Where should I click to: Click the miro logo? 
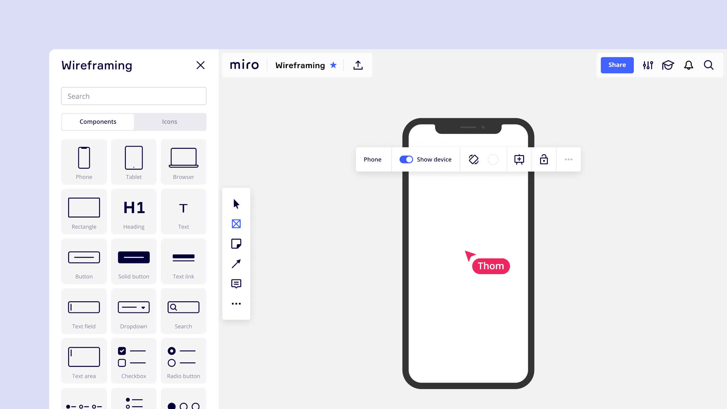pos(244,65)
